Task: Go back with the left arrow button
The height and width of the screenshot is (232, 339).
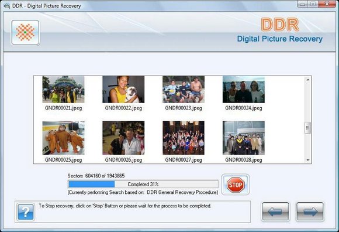Action: coord(275,211)
